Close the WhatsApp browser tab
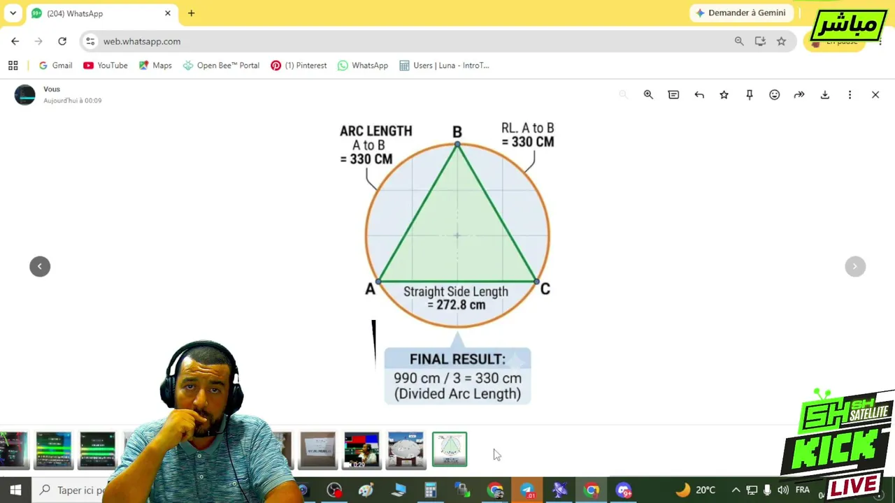The image size is (895, 503). 168,13
